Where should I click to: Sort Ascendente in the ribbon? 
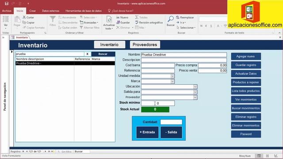tap(67, 17)
